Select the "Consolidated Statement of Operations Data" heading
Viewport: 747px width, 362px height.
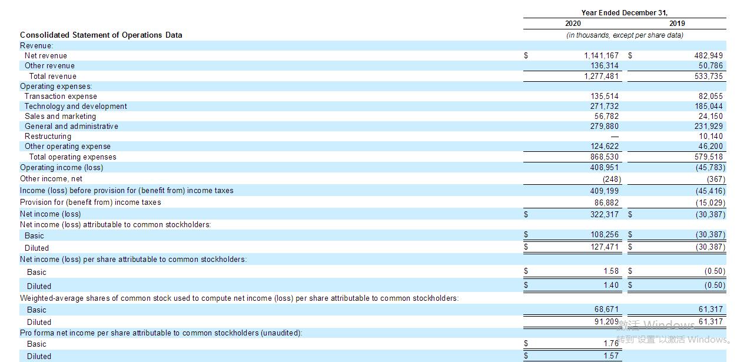[x=101, y=35]
